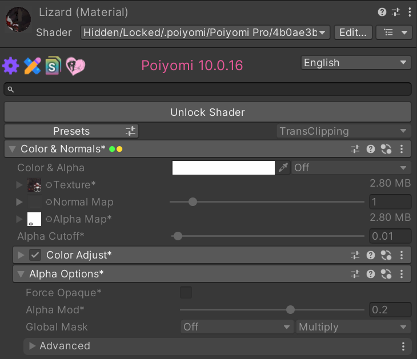Click the pink heart supporter icon
Viewport: 417px width, 359px height.
coord(75,66)
